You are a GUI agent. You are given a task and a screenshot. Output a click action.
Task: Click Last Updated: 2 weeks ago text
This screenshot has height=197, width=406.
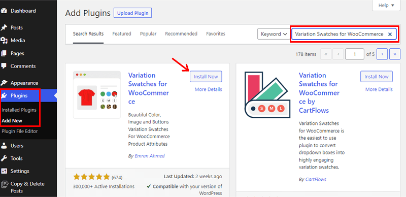click(193, 177)
